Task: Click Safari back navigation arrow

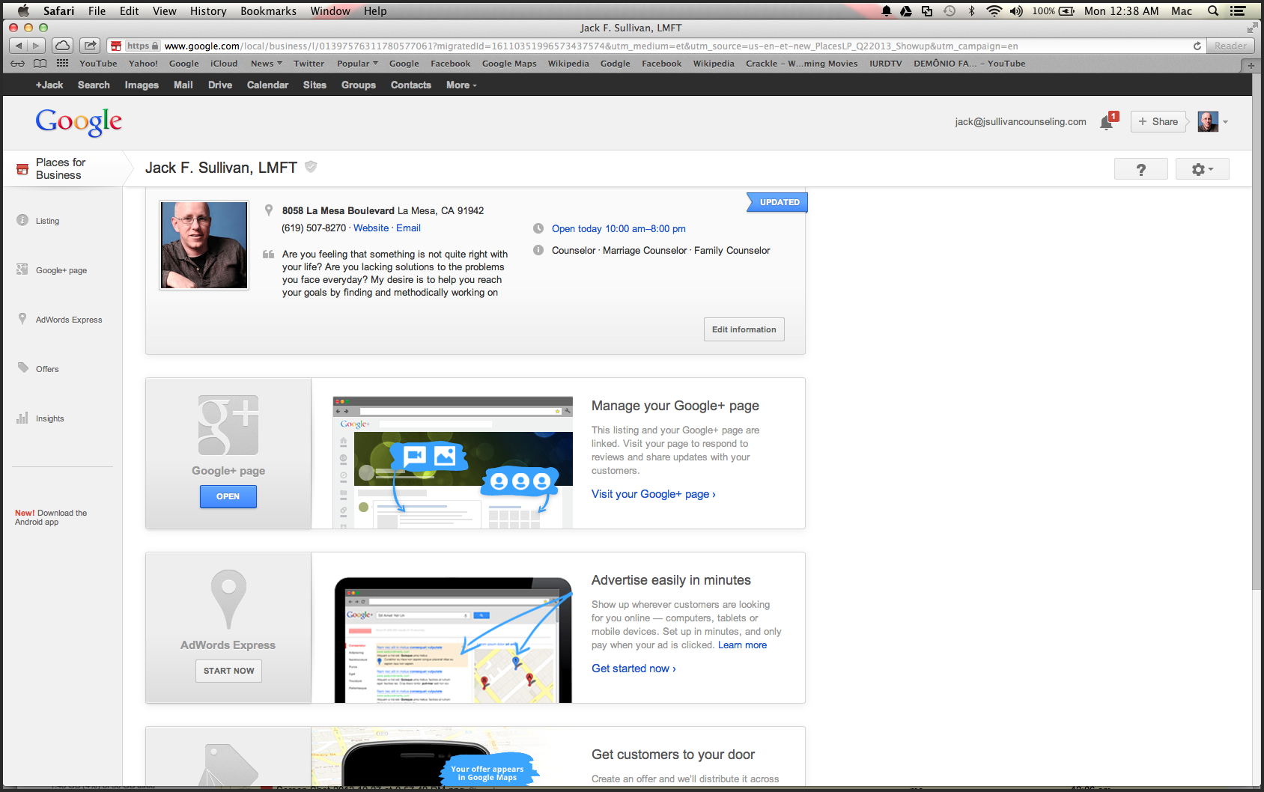Action: point(19,46)
